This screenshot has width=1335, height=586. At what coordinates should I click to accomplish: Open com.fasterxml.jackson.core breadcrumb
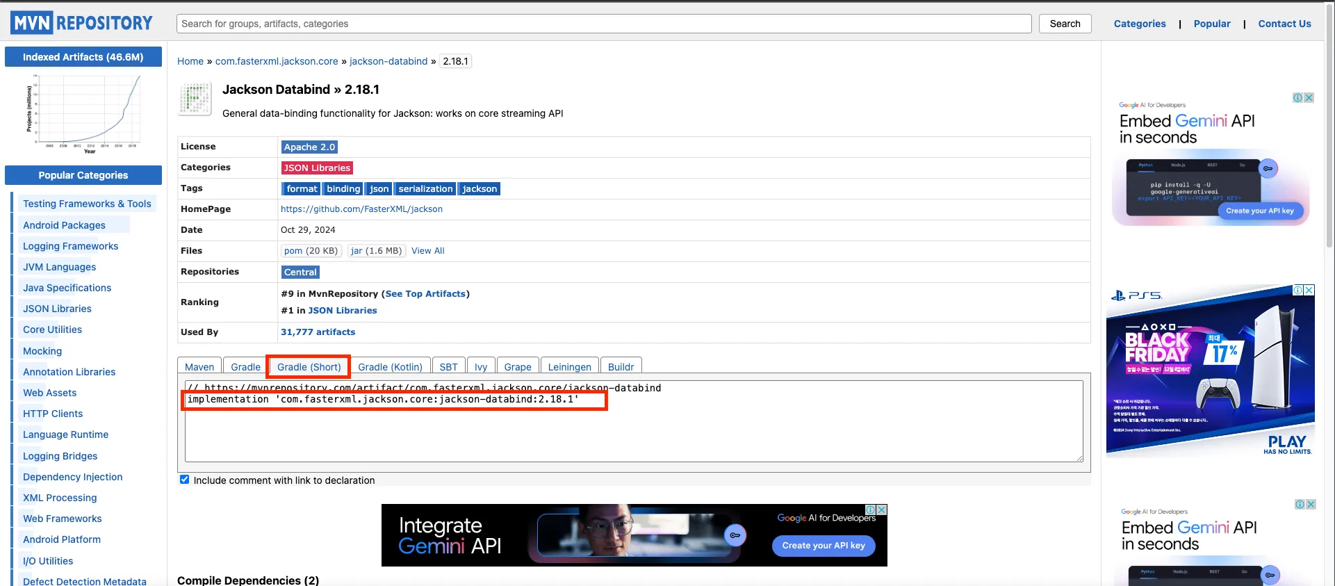(x=277, y=61)
